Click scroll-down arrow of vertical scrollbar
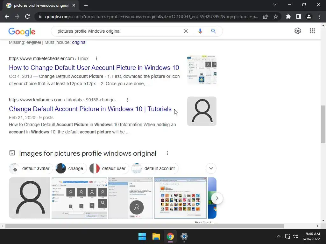The height and width of the screenshot is (244, 326). 323,220
